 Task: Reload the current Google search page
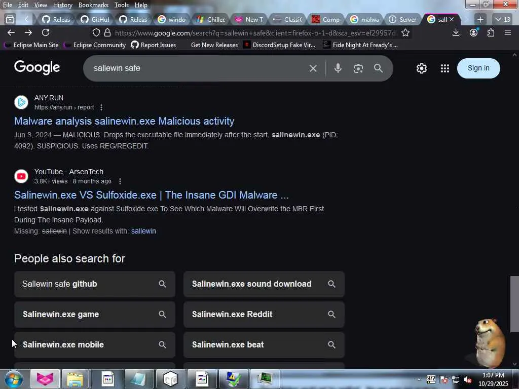[46, 32]
